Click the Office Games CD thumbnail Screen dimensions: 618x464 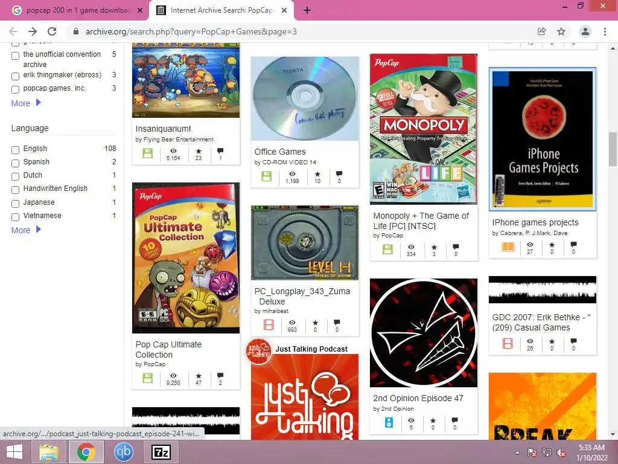pos(305,98)
